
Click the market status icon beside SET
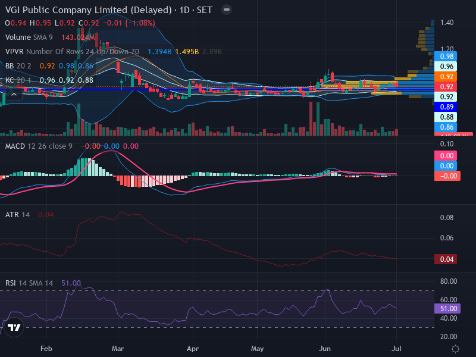(227, 10)
